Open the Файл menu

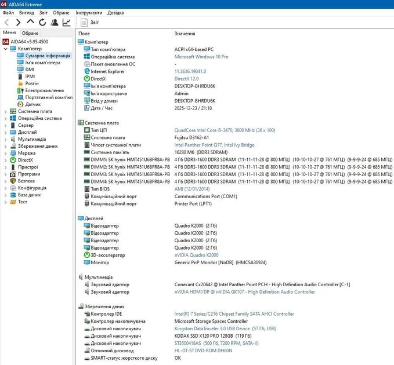(8, 13)
